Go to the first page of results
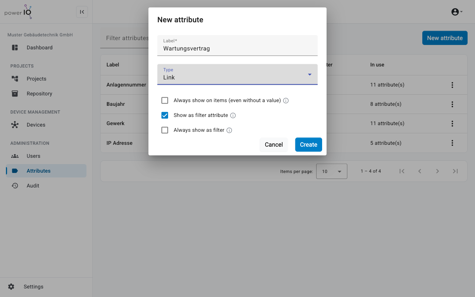This screenshot has height=297, width=475. tap(402, 171)
